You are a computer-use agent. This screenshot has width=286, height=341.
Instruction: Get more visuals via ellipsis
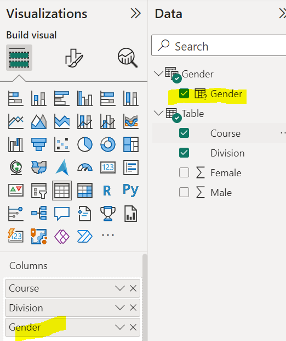pos(108,235)
